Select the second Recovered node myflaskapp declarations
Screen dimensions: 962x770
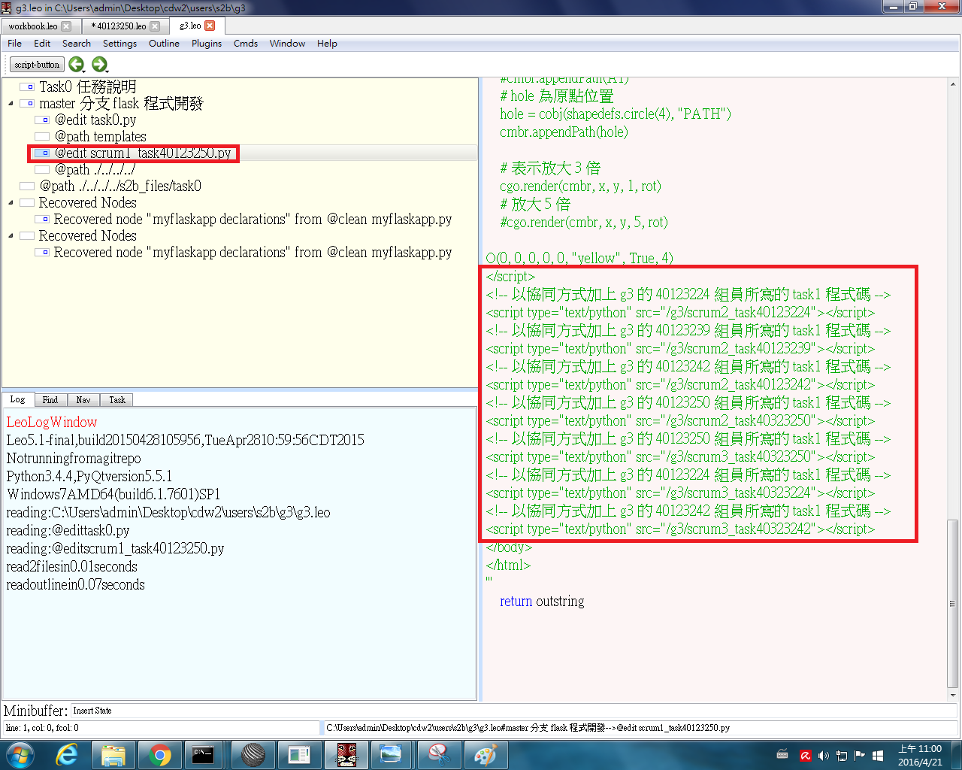coord(253,253)
